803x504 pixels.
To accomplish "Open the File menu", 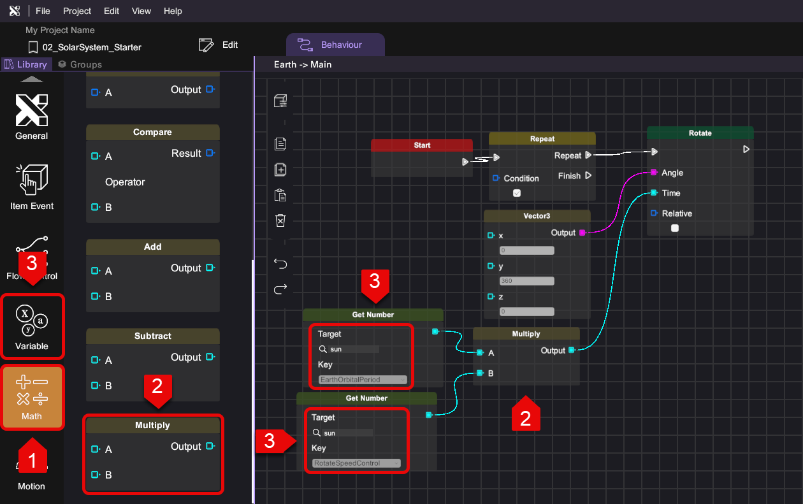I will coord(43,11).
